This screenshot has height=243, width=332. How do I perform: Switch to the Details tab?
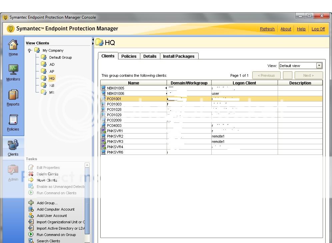point(150,56)
